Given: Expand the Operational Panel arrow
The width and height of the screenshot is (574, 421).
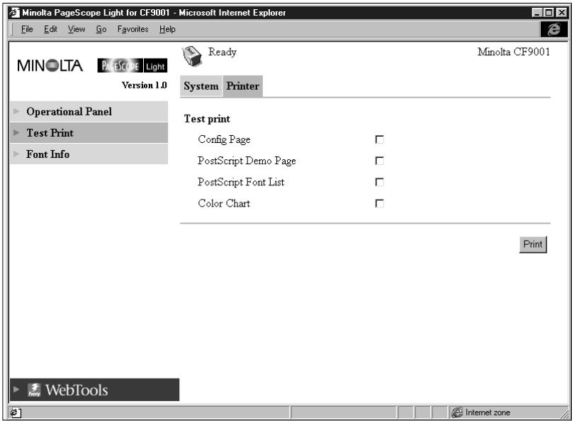Looking at the screenshot, I should pyautogui.click(x=16, y=111).
